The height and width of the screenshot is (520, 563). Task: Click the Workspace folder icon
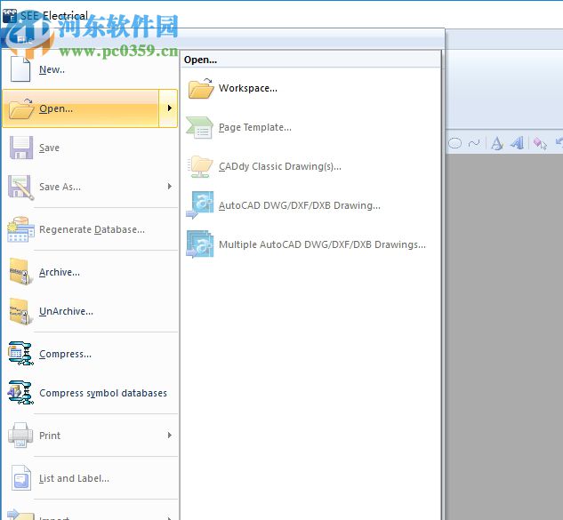(200, 88)
